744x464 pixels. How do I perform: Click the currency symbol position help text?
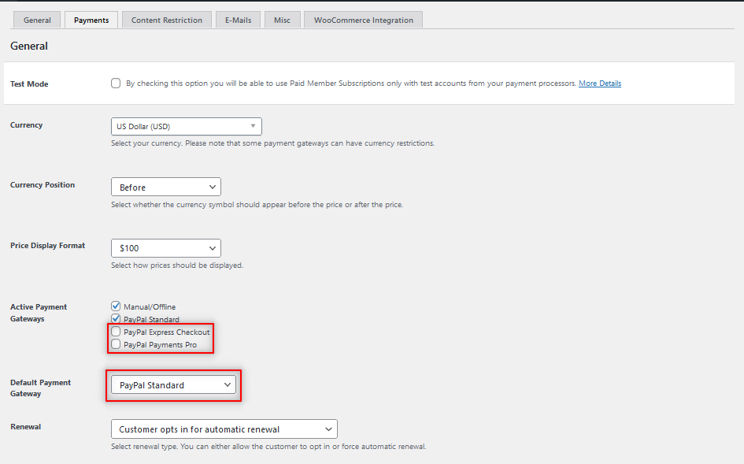tap(257, 205)
